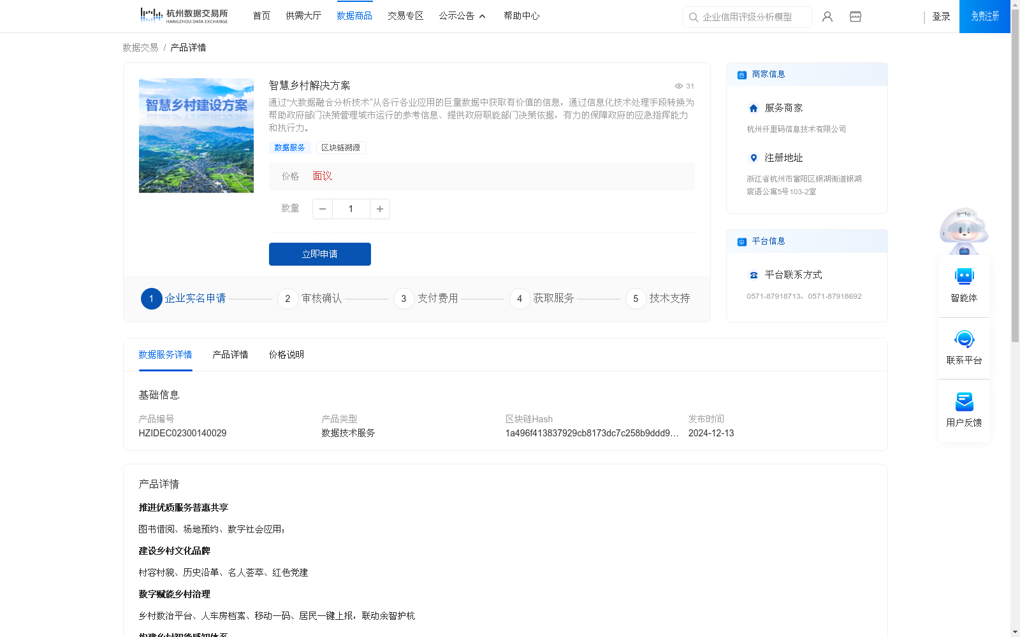Click platform phone 0571-87918713
This screenshot has width=1020, height=637.
coord(775,296)
